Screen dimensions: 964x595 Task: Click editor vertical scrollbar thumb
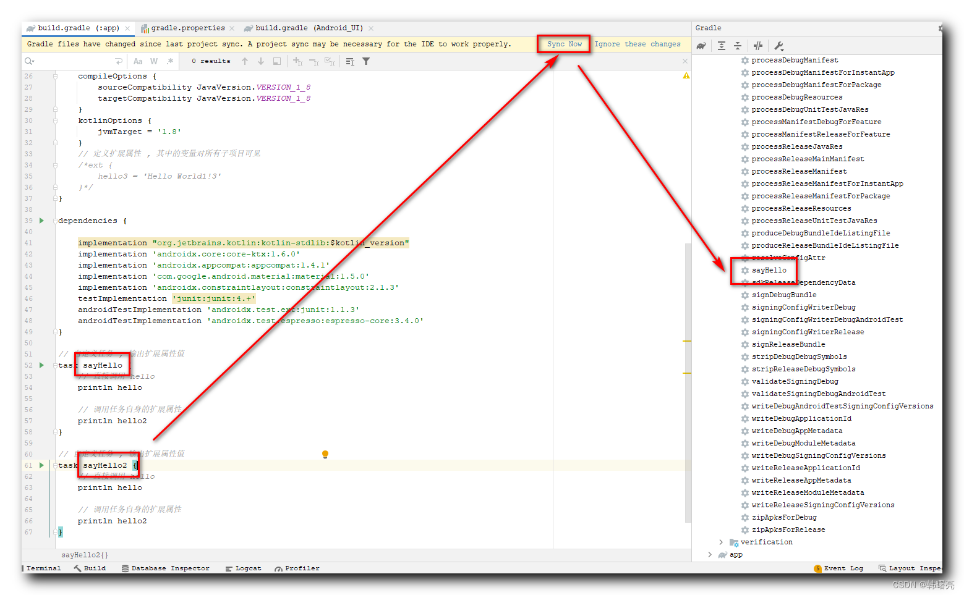[x=688, y=383]
